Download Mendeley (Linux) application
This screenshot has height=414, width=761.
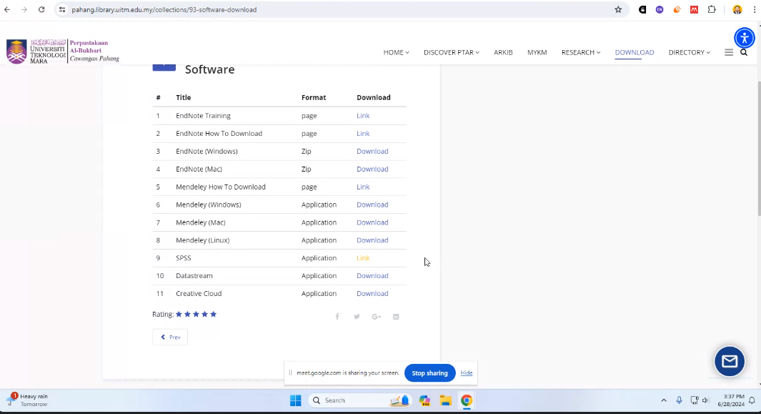(x=372, y=240)
